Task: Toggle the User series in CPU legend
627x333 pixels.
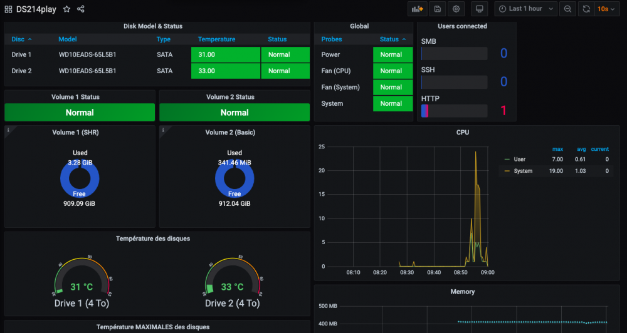Action: coord(519,160)
